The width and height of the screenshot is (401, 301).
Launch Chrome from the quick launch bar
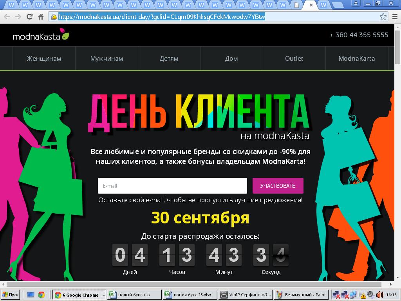click(x=42, y=295)
